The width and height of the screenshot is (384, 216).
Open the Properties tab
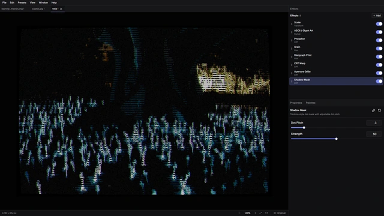tap(296, 103)
